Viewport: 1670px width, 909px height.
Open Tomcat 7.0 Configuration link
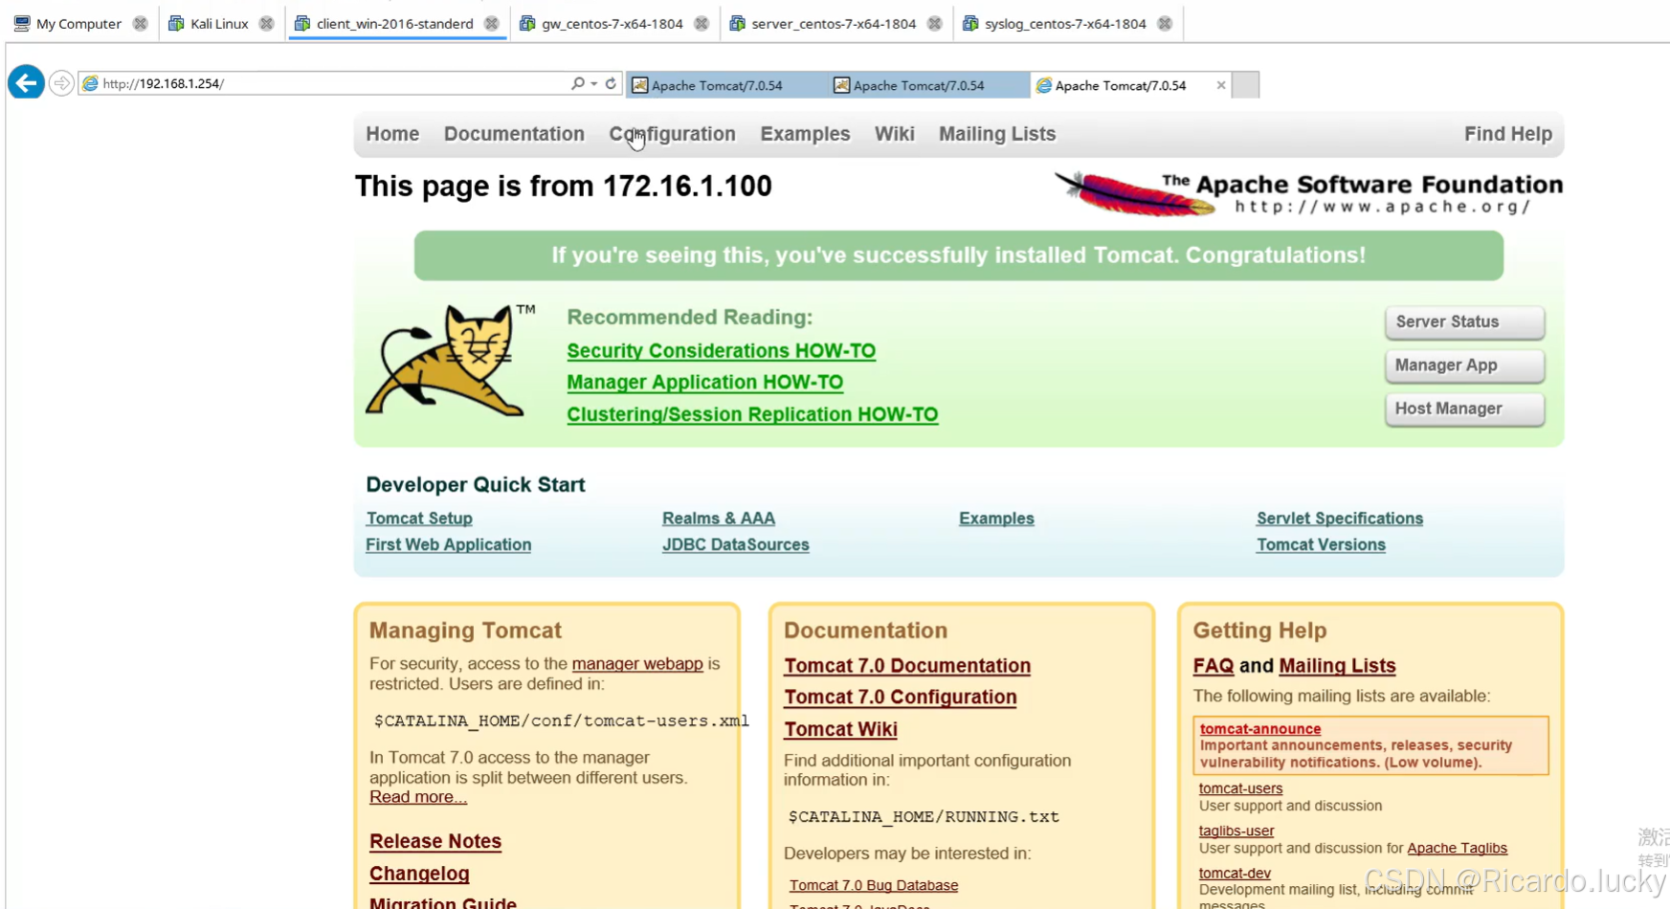[x=901, y=698]
